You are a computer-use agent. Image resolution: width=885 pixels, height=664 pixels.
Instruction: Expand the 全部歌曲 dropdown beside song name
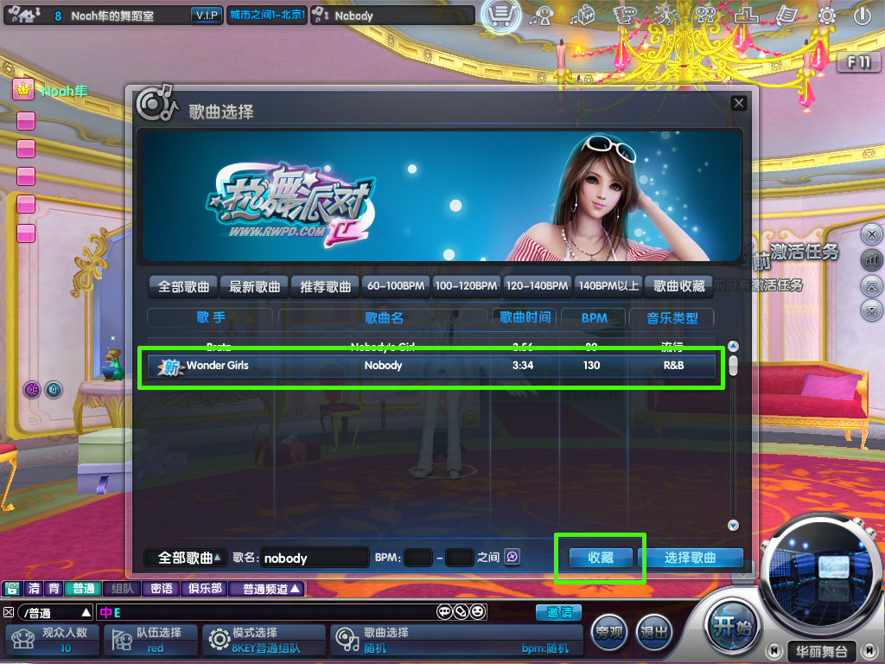(x=185, y=558)
